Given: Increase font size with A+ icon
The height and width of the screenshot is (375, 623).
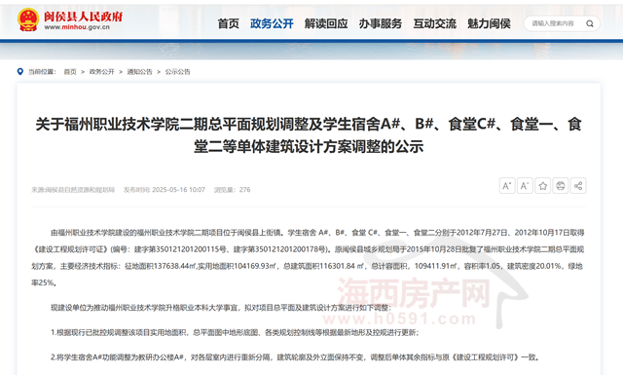Looking at the screenshot, I should pos(507,186).
